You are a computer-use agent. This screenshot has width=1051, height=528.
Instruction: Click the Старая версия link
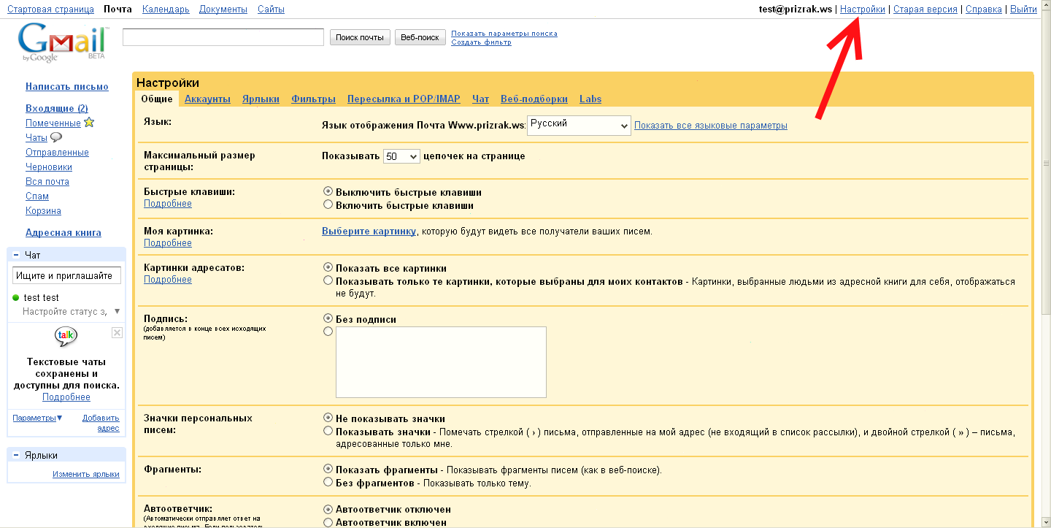point(925,9)
